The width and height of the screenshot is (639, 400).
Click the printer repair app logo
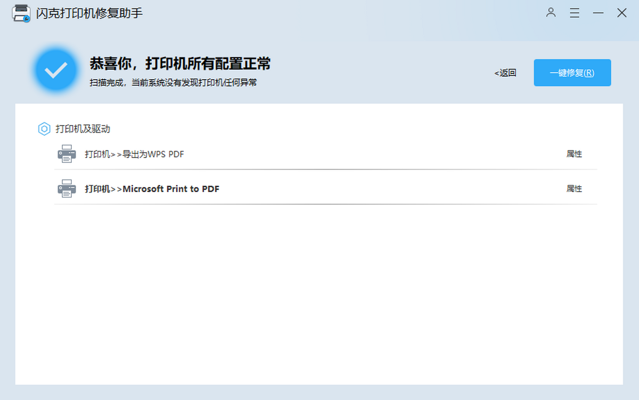(x=21, y=14)
